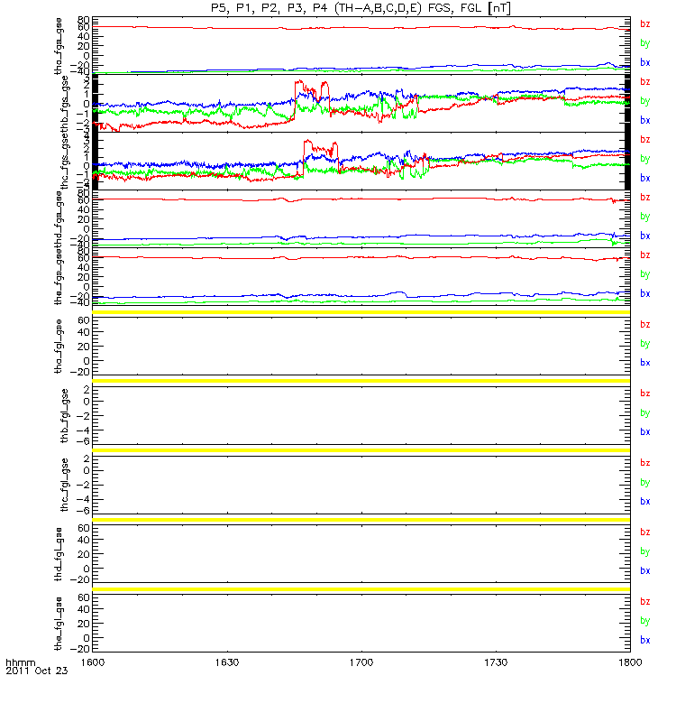Click the 'hhmm' time axis label
Image resolution: width=676 pixels, height=722 pixels.
click(x=21, y=663)
